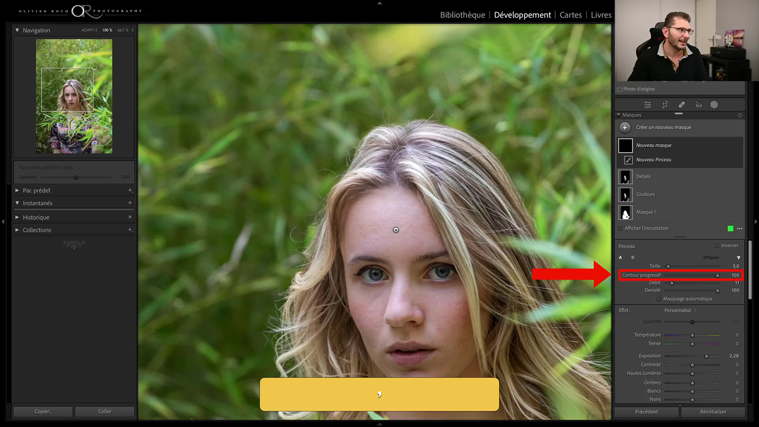Collapse the Navigation panel

coord(17,30)
